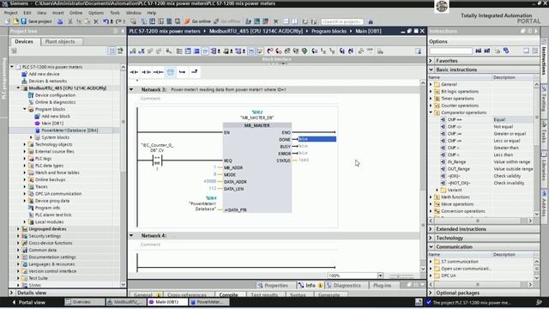
Task: Click the Cut scissors icon
Action: (x=70, y=21)
